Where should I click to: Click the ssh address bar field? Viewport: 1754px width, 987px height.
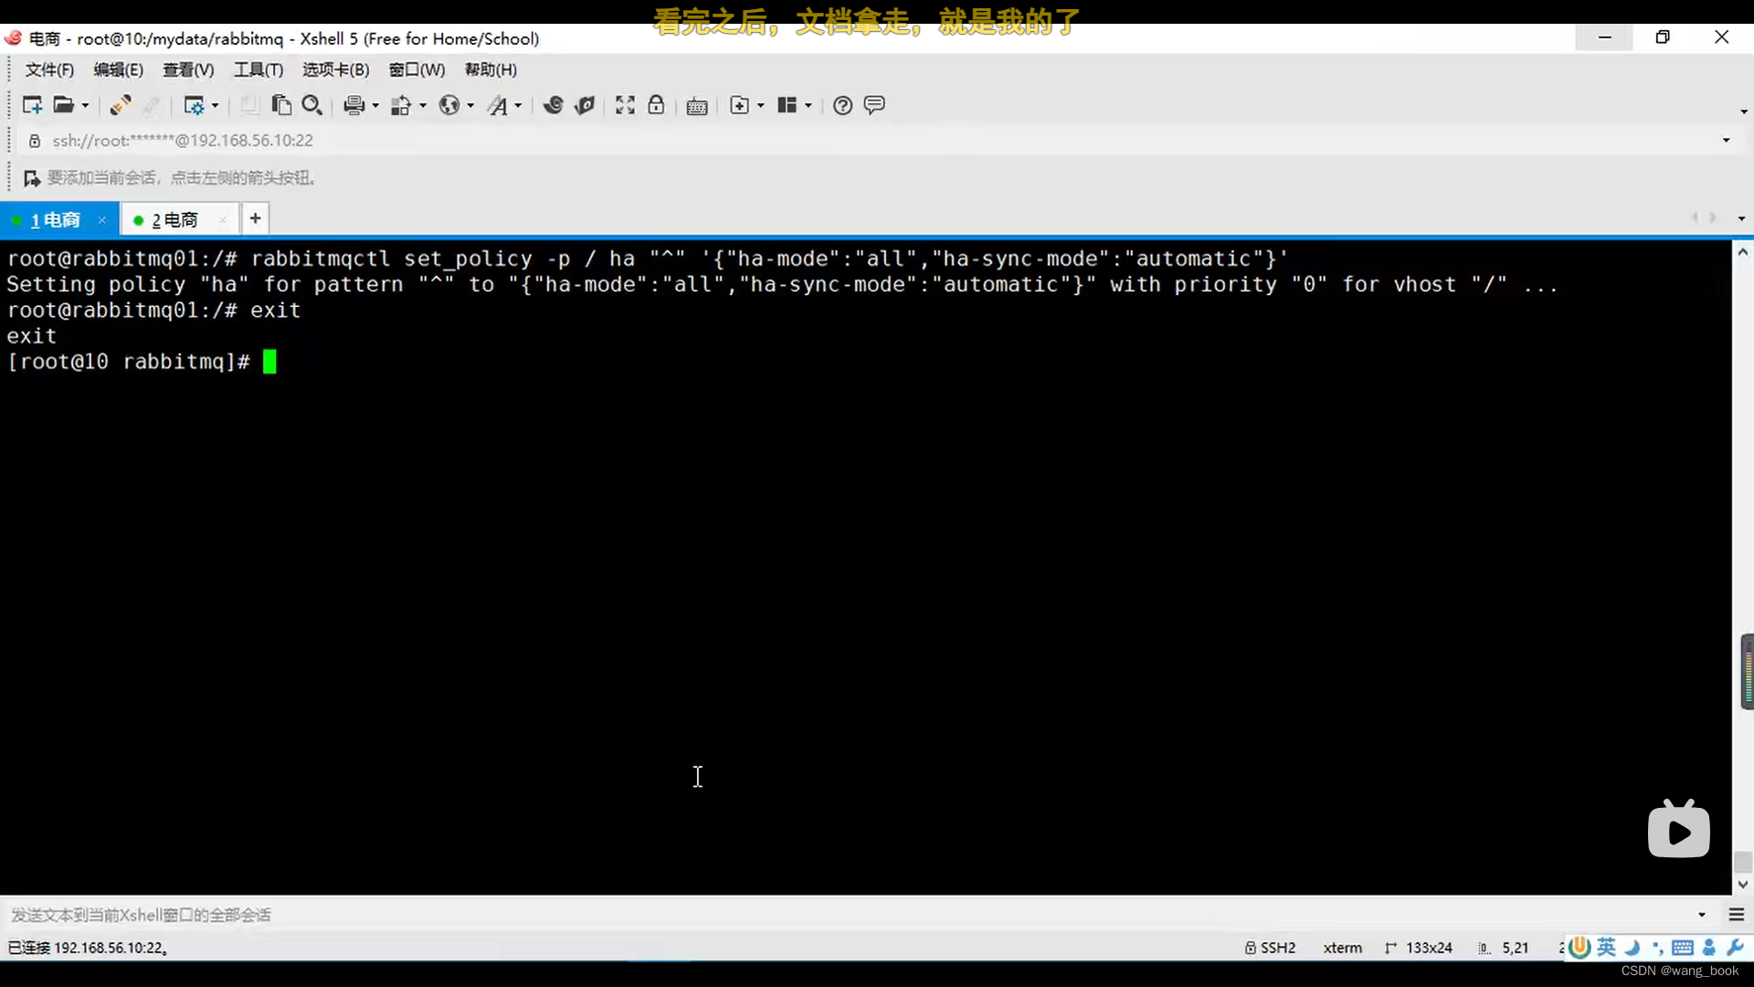point(877,141)
